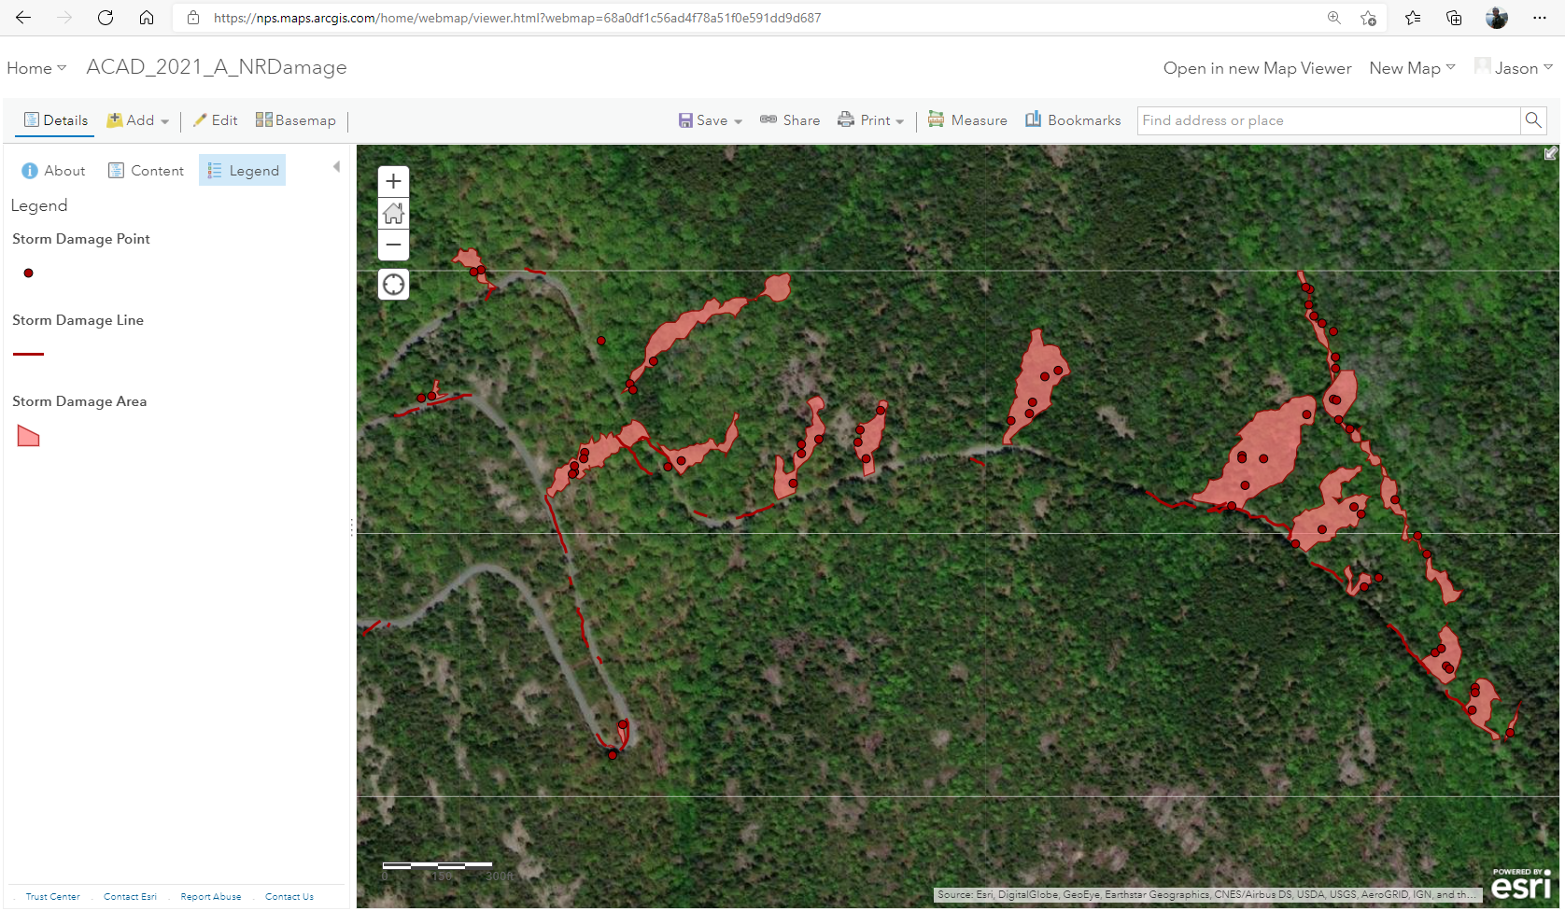Click the Edit button in toolbar
The image size is (1565, 911).
pos(215,120)
